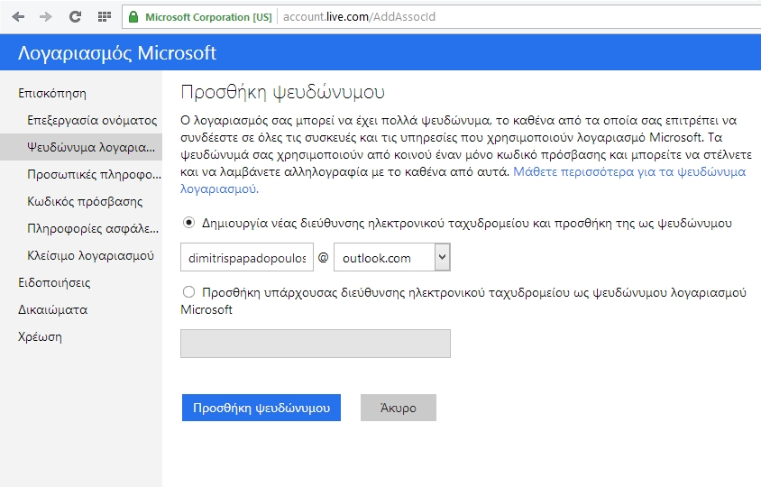The image size is (761, 487).
Task: Open Επεξεργασία ονόματος in the sidebar
Action: (x=92, y=120)
